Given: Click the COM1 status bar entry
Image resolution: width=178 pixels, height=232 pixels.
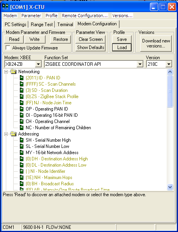Looking at the screenshot, I should click(12, 227).
